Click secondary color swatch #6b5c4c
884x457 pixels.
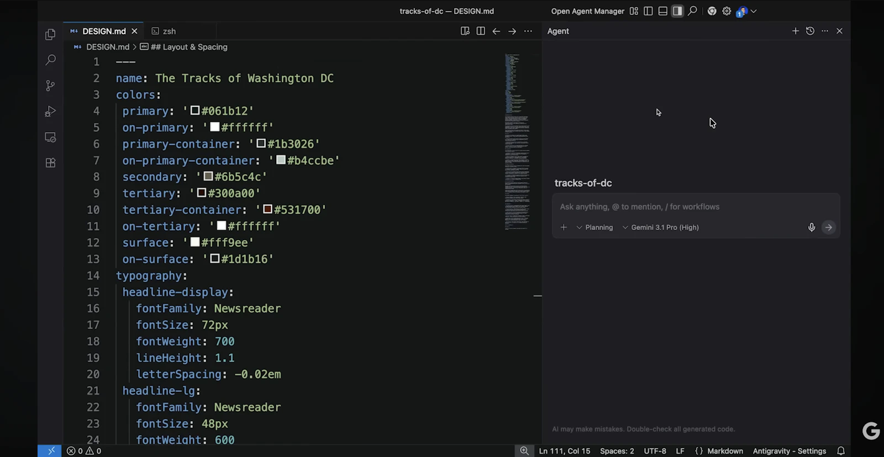pyautogui.click(x=208, y=176)
